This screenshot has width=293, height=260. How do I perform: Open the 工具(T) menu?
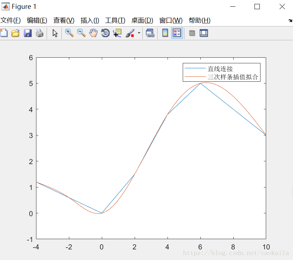pyautogui.click(x=115, y=20)
